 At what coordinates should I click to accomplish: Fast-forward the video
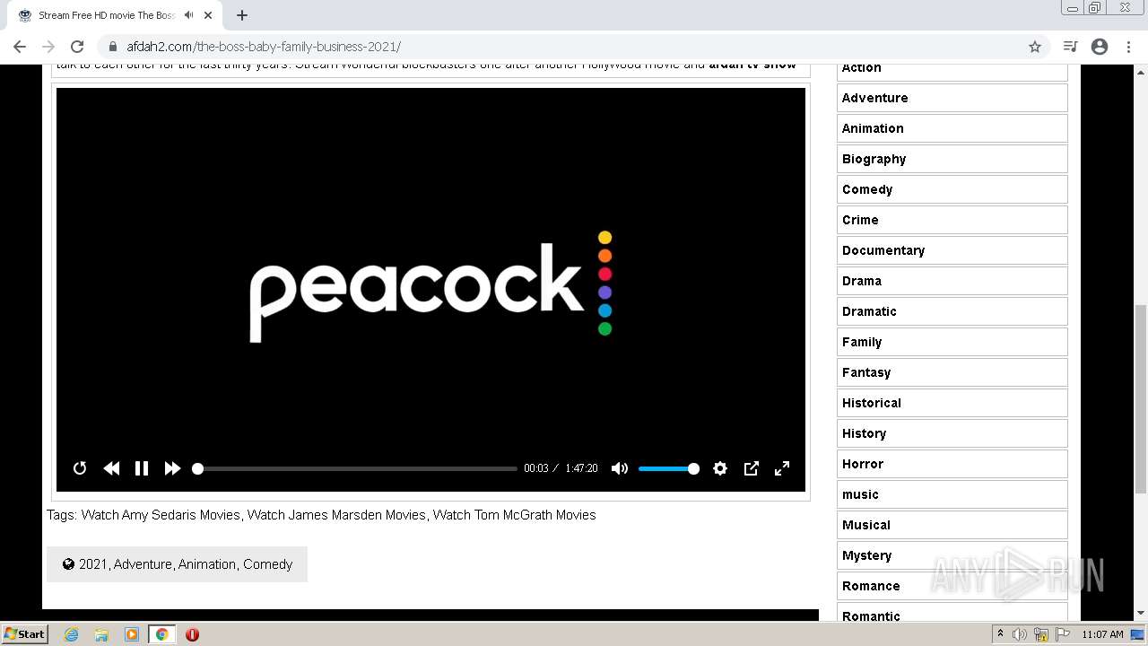point(172,468)
